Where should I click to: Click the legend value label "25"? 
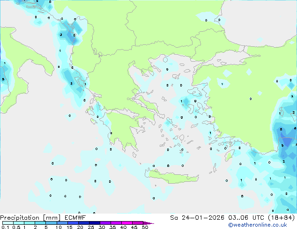pos(91,227)
